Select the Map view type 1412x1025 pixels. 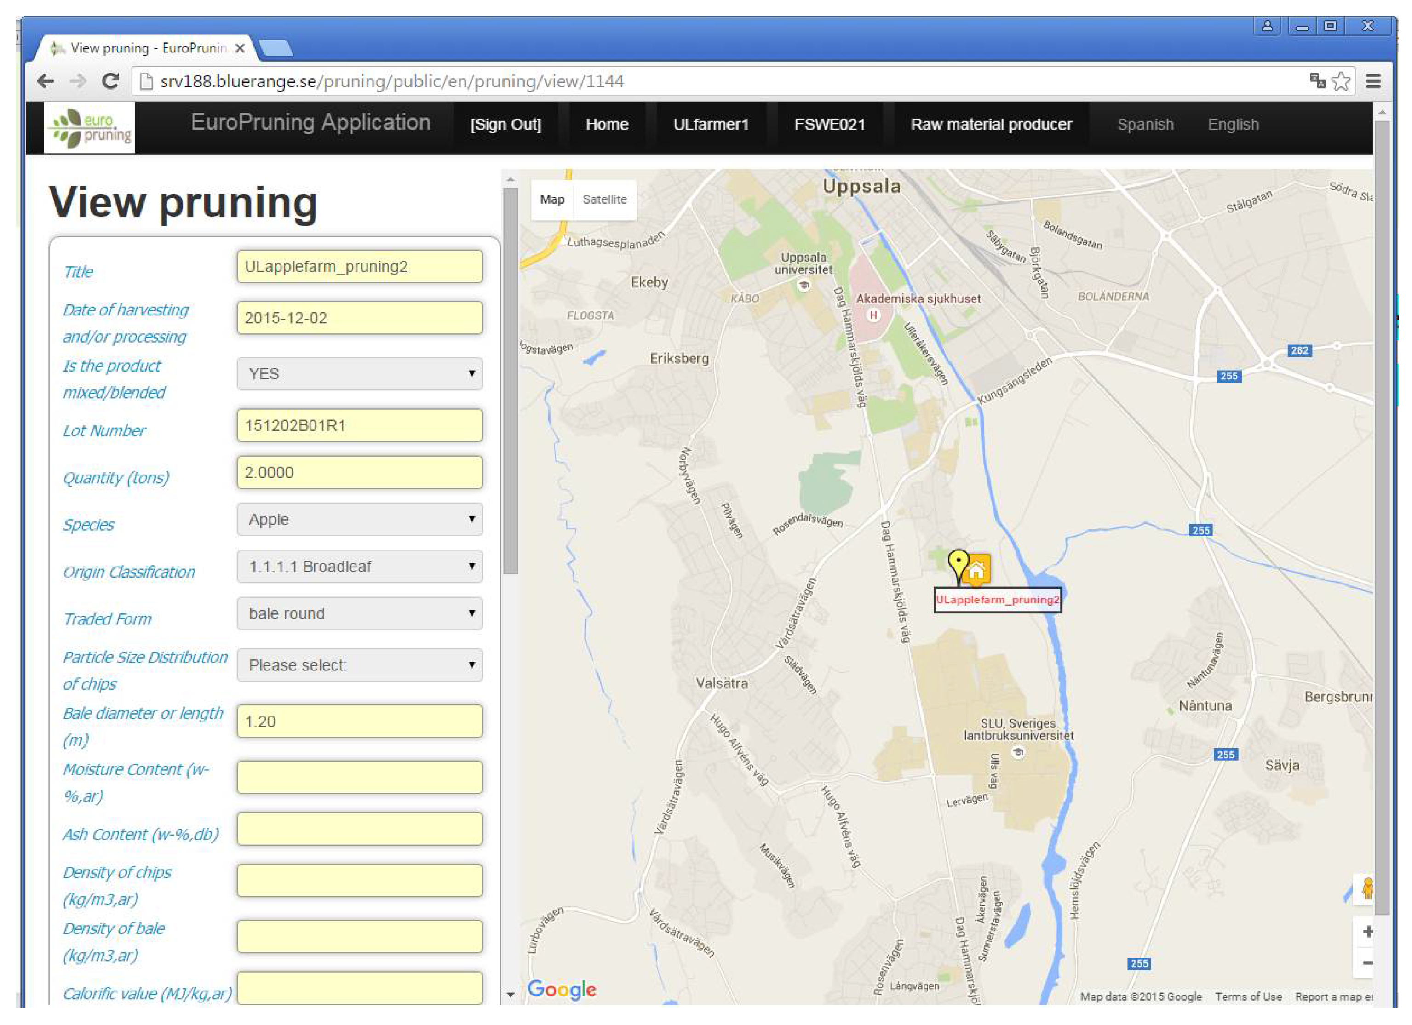click(x=551, y=200)
